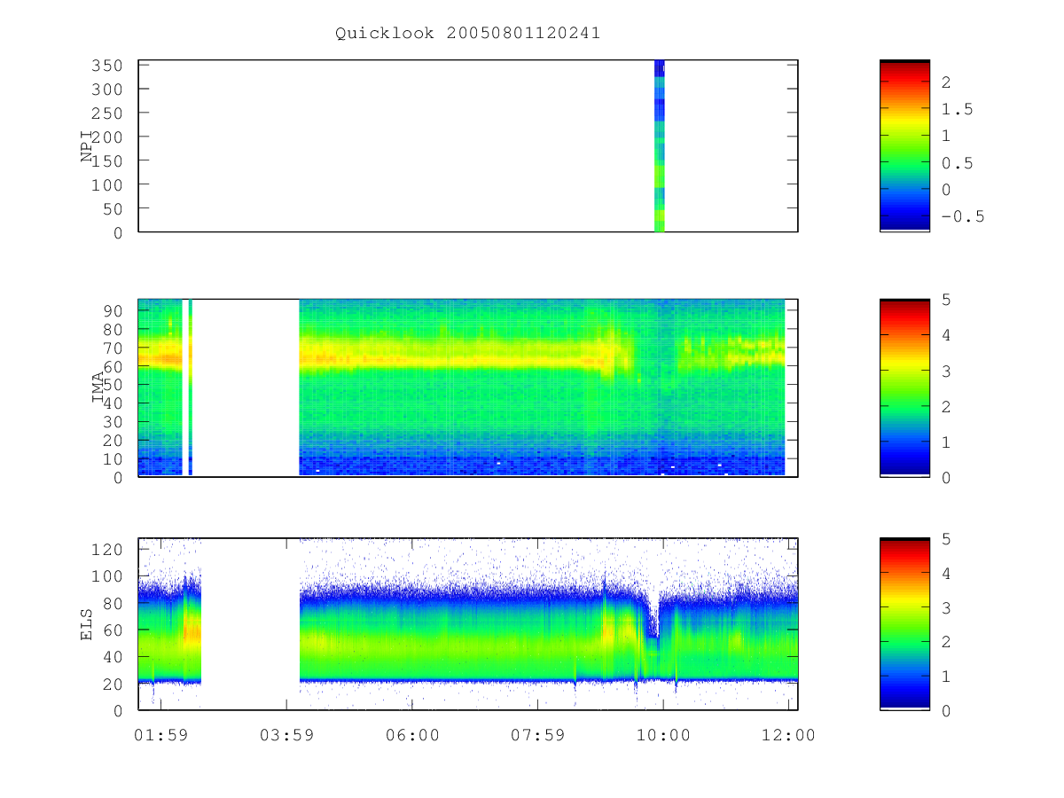Click the white data gap in the IMA plot
This screenshot has width=1064, height=798.
pos(246,387)
